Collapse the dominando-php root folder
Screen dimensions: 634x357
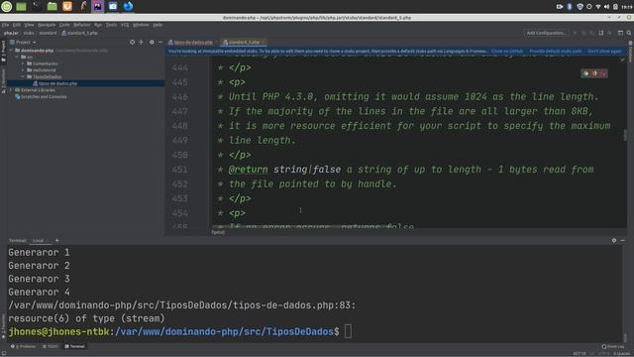click(x=11, y=51)
